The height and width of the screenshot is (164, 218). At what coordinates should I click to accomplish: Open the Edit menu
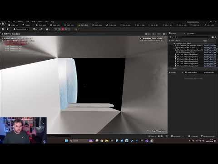(14, 22)
